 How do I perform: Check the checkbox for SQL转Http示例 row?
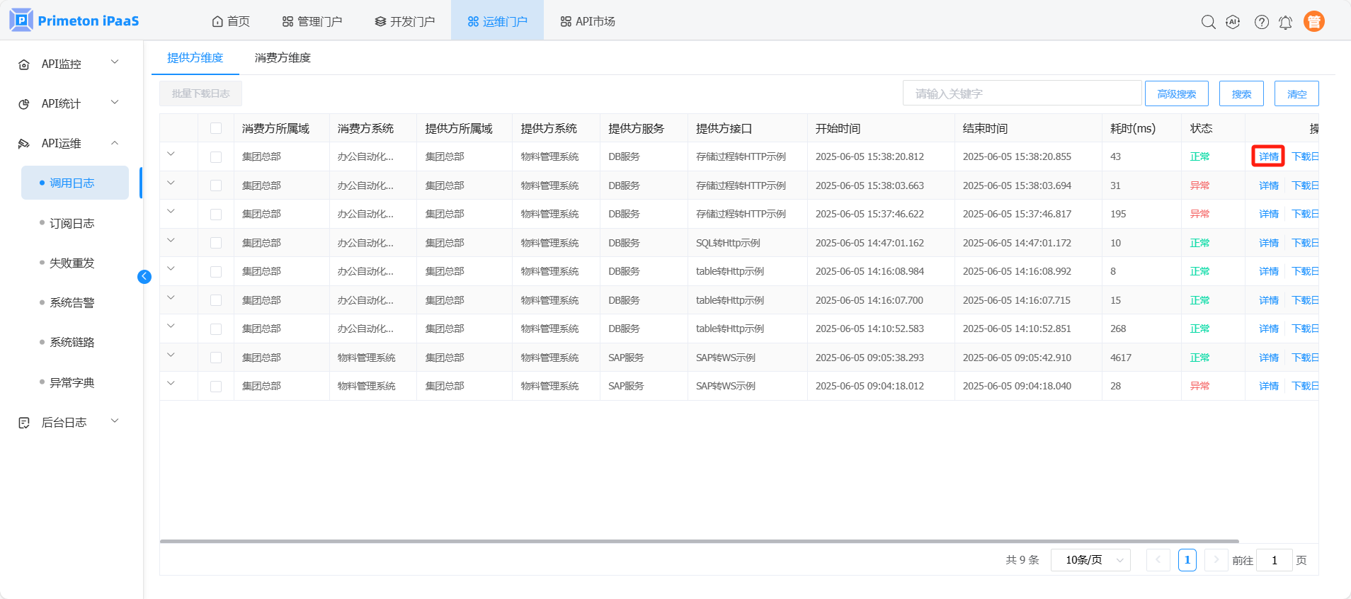pyautogui.click(x=216, y=243)
